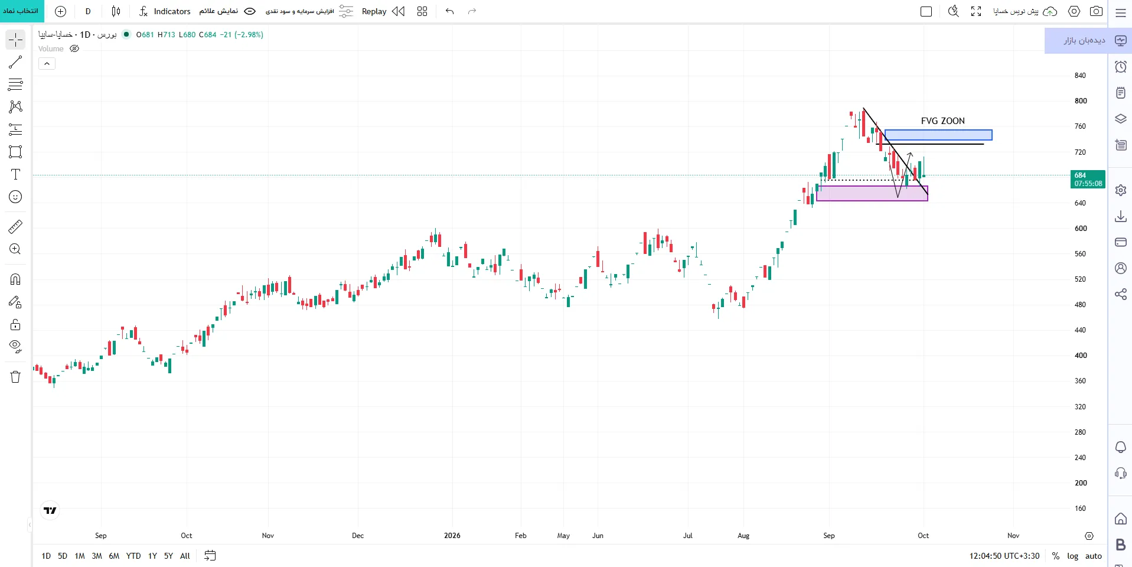Image resolution: width=1132 pixels, height=567 pixels.
Task: Open the candlestick chart type dropdown
Action: [x=116, y=11]
